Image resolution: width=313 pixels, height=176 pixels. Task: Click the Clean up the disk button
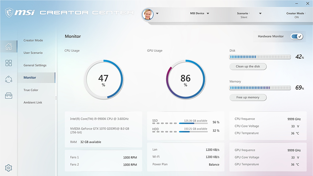(248, 66)
